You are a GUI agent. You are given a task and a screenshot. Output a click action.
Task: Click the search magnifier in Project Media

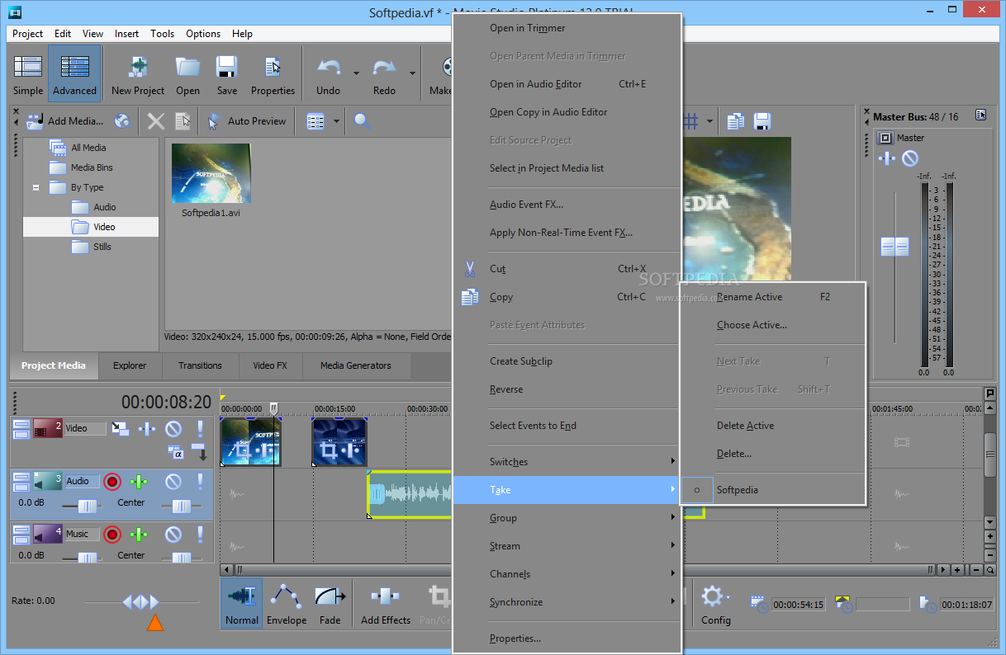point(362,121)
